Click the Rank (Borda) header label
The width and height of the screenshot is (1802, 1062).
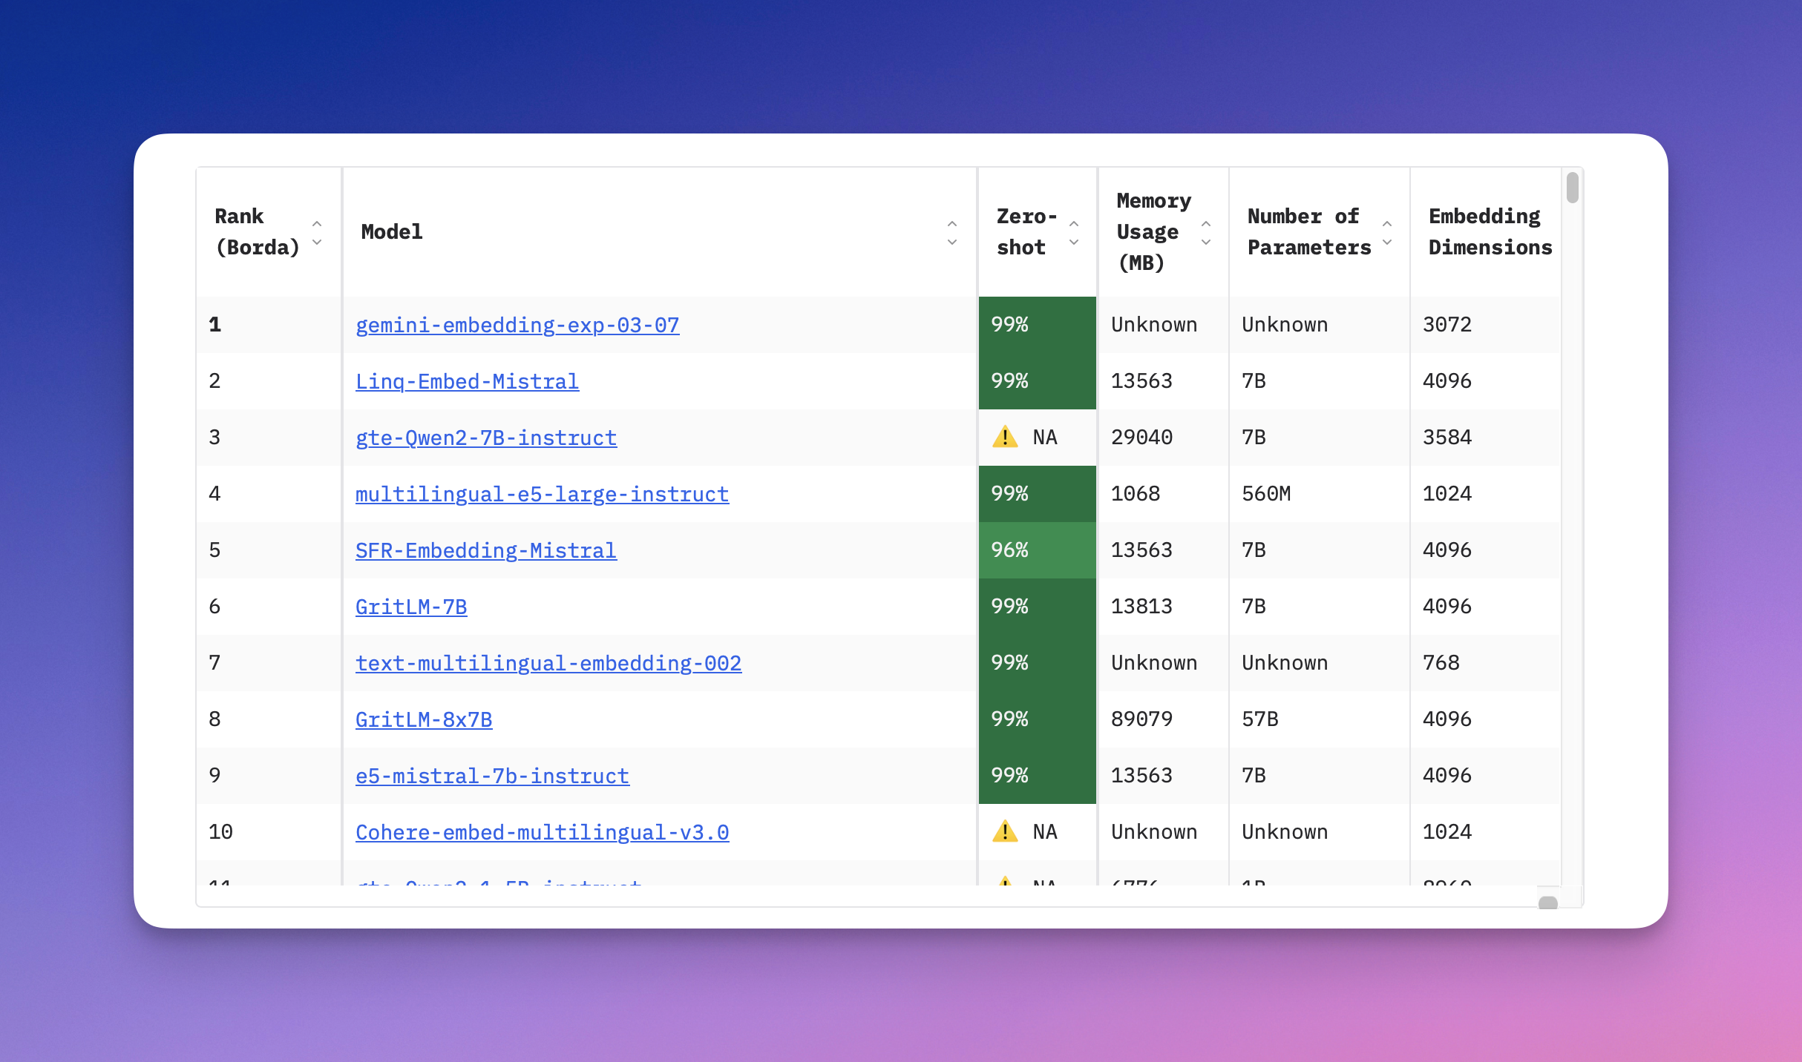pos(257,232)
